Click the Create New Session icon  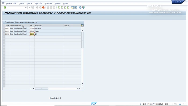pyautogui.click(x=73, y=8)
